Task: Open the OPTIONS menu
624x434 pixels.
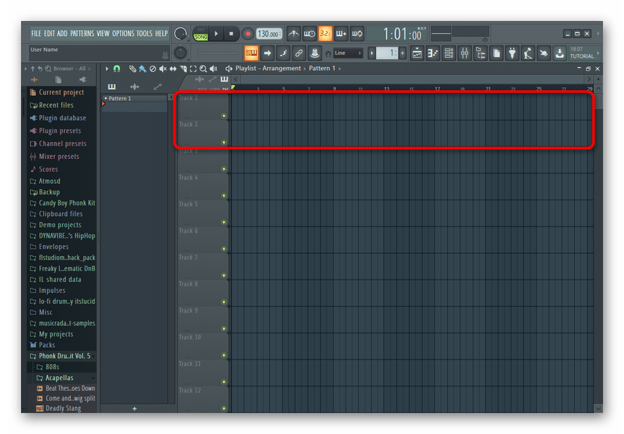Action: tap(123, 33)
